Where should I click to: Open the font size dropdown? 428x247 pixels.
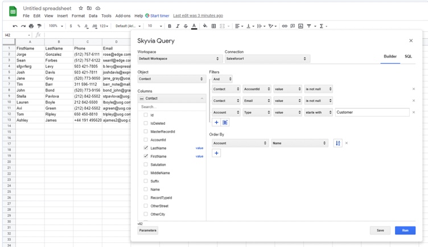point(155,26)
